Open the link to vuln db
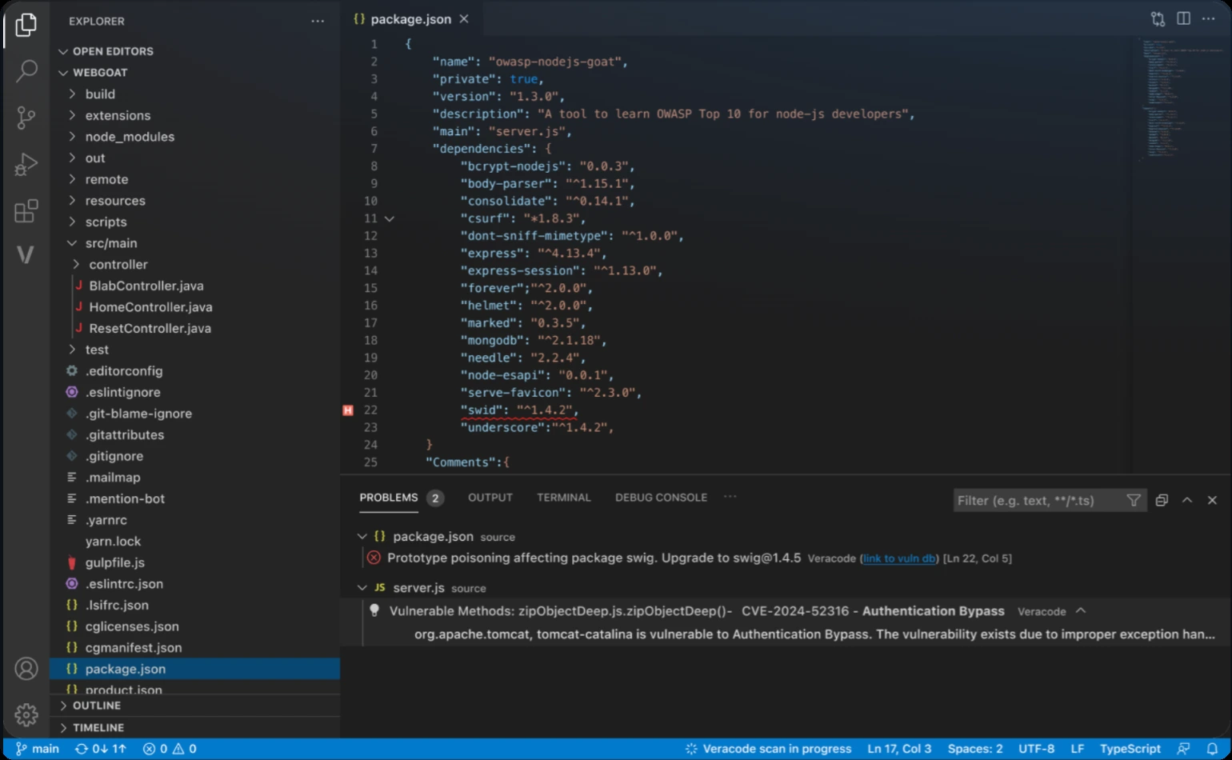This screenshot has height=760, width=1232. point(899,558)
